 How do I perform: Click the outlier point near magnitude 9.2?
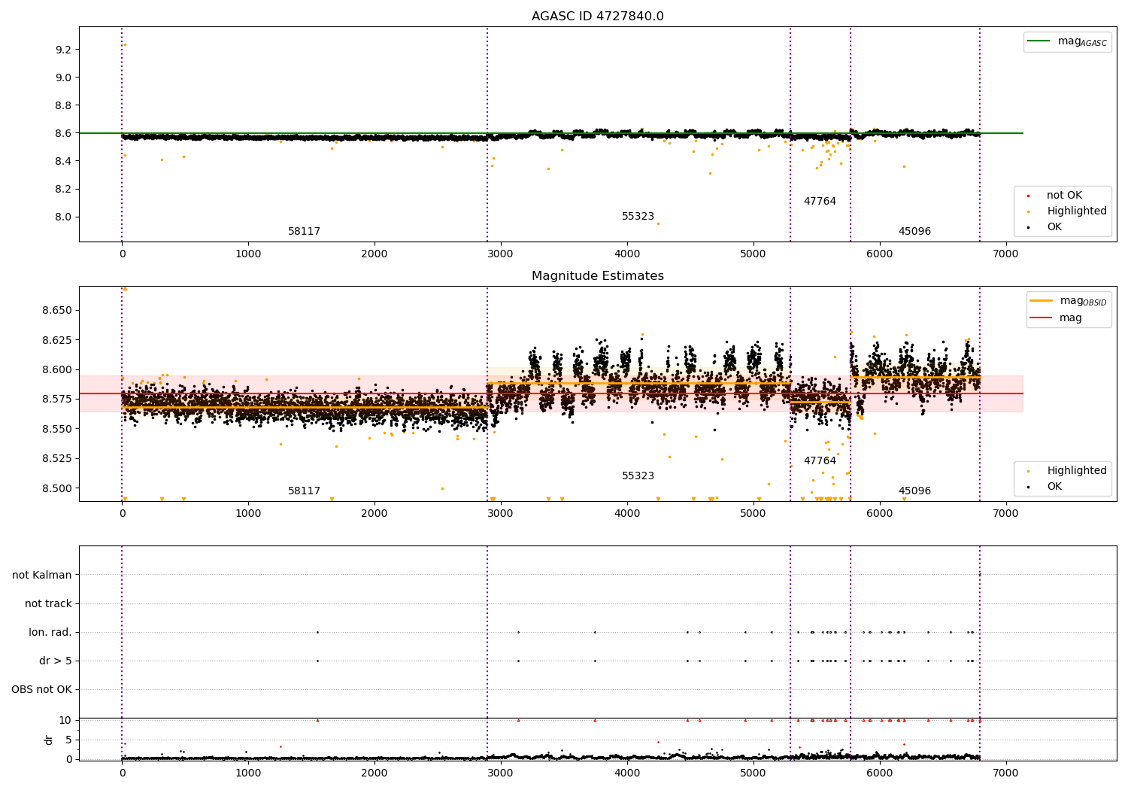(125, 44)
